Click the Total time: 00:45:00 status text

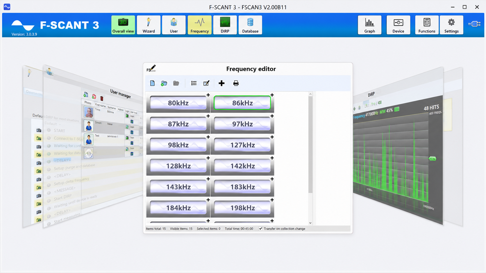coord(239,229)
